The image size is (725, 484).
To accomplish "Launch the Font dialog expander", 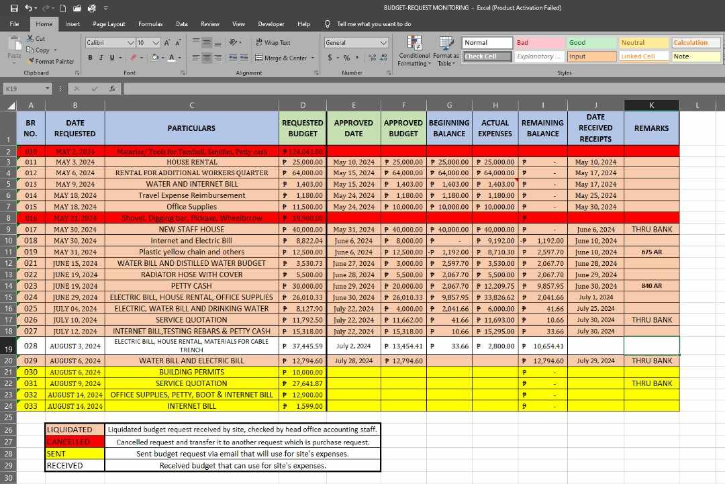I will click(x=183, y=73).
